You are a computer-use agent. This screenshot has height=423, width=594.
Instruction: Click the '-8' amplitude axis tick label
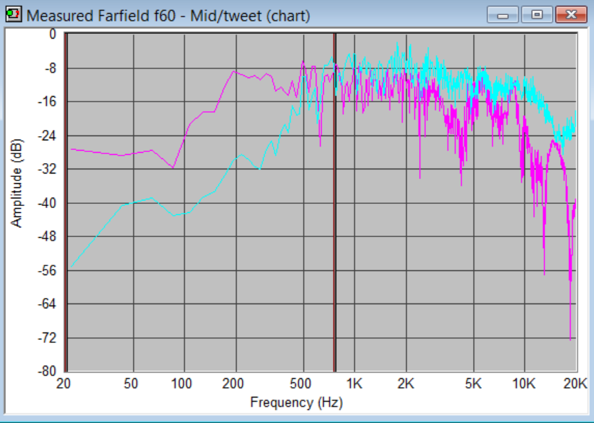50,68
